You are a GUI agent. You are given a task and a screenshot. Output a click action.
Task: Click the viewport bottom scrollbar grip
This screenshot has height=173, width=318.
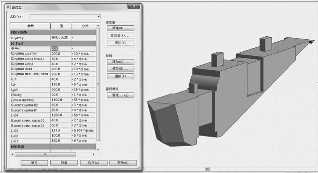click(x=207, y=169)
